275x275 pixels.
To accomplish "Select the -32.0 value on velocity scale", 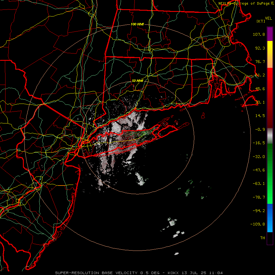I will click(x=259, y=157).
